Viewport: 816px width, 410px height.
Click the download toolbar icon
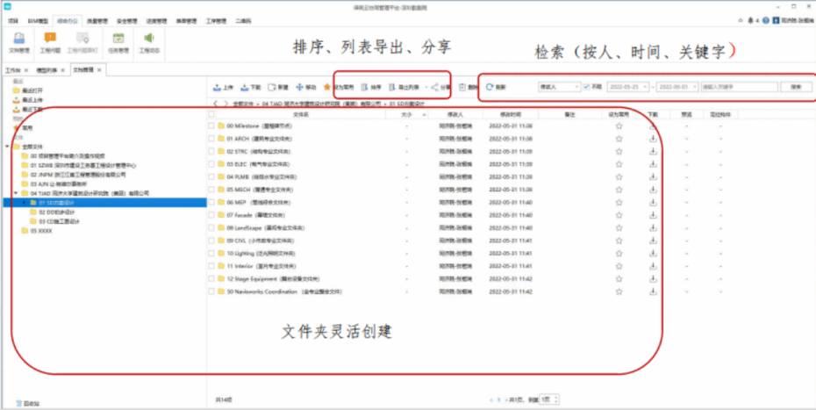coord(245,88)
